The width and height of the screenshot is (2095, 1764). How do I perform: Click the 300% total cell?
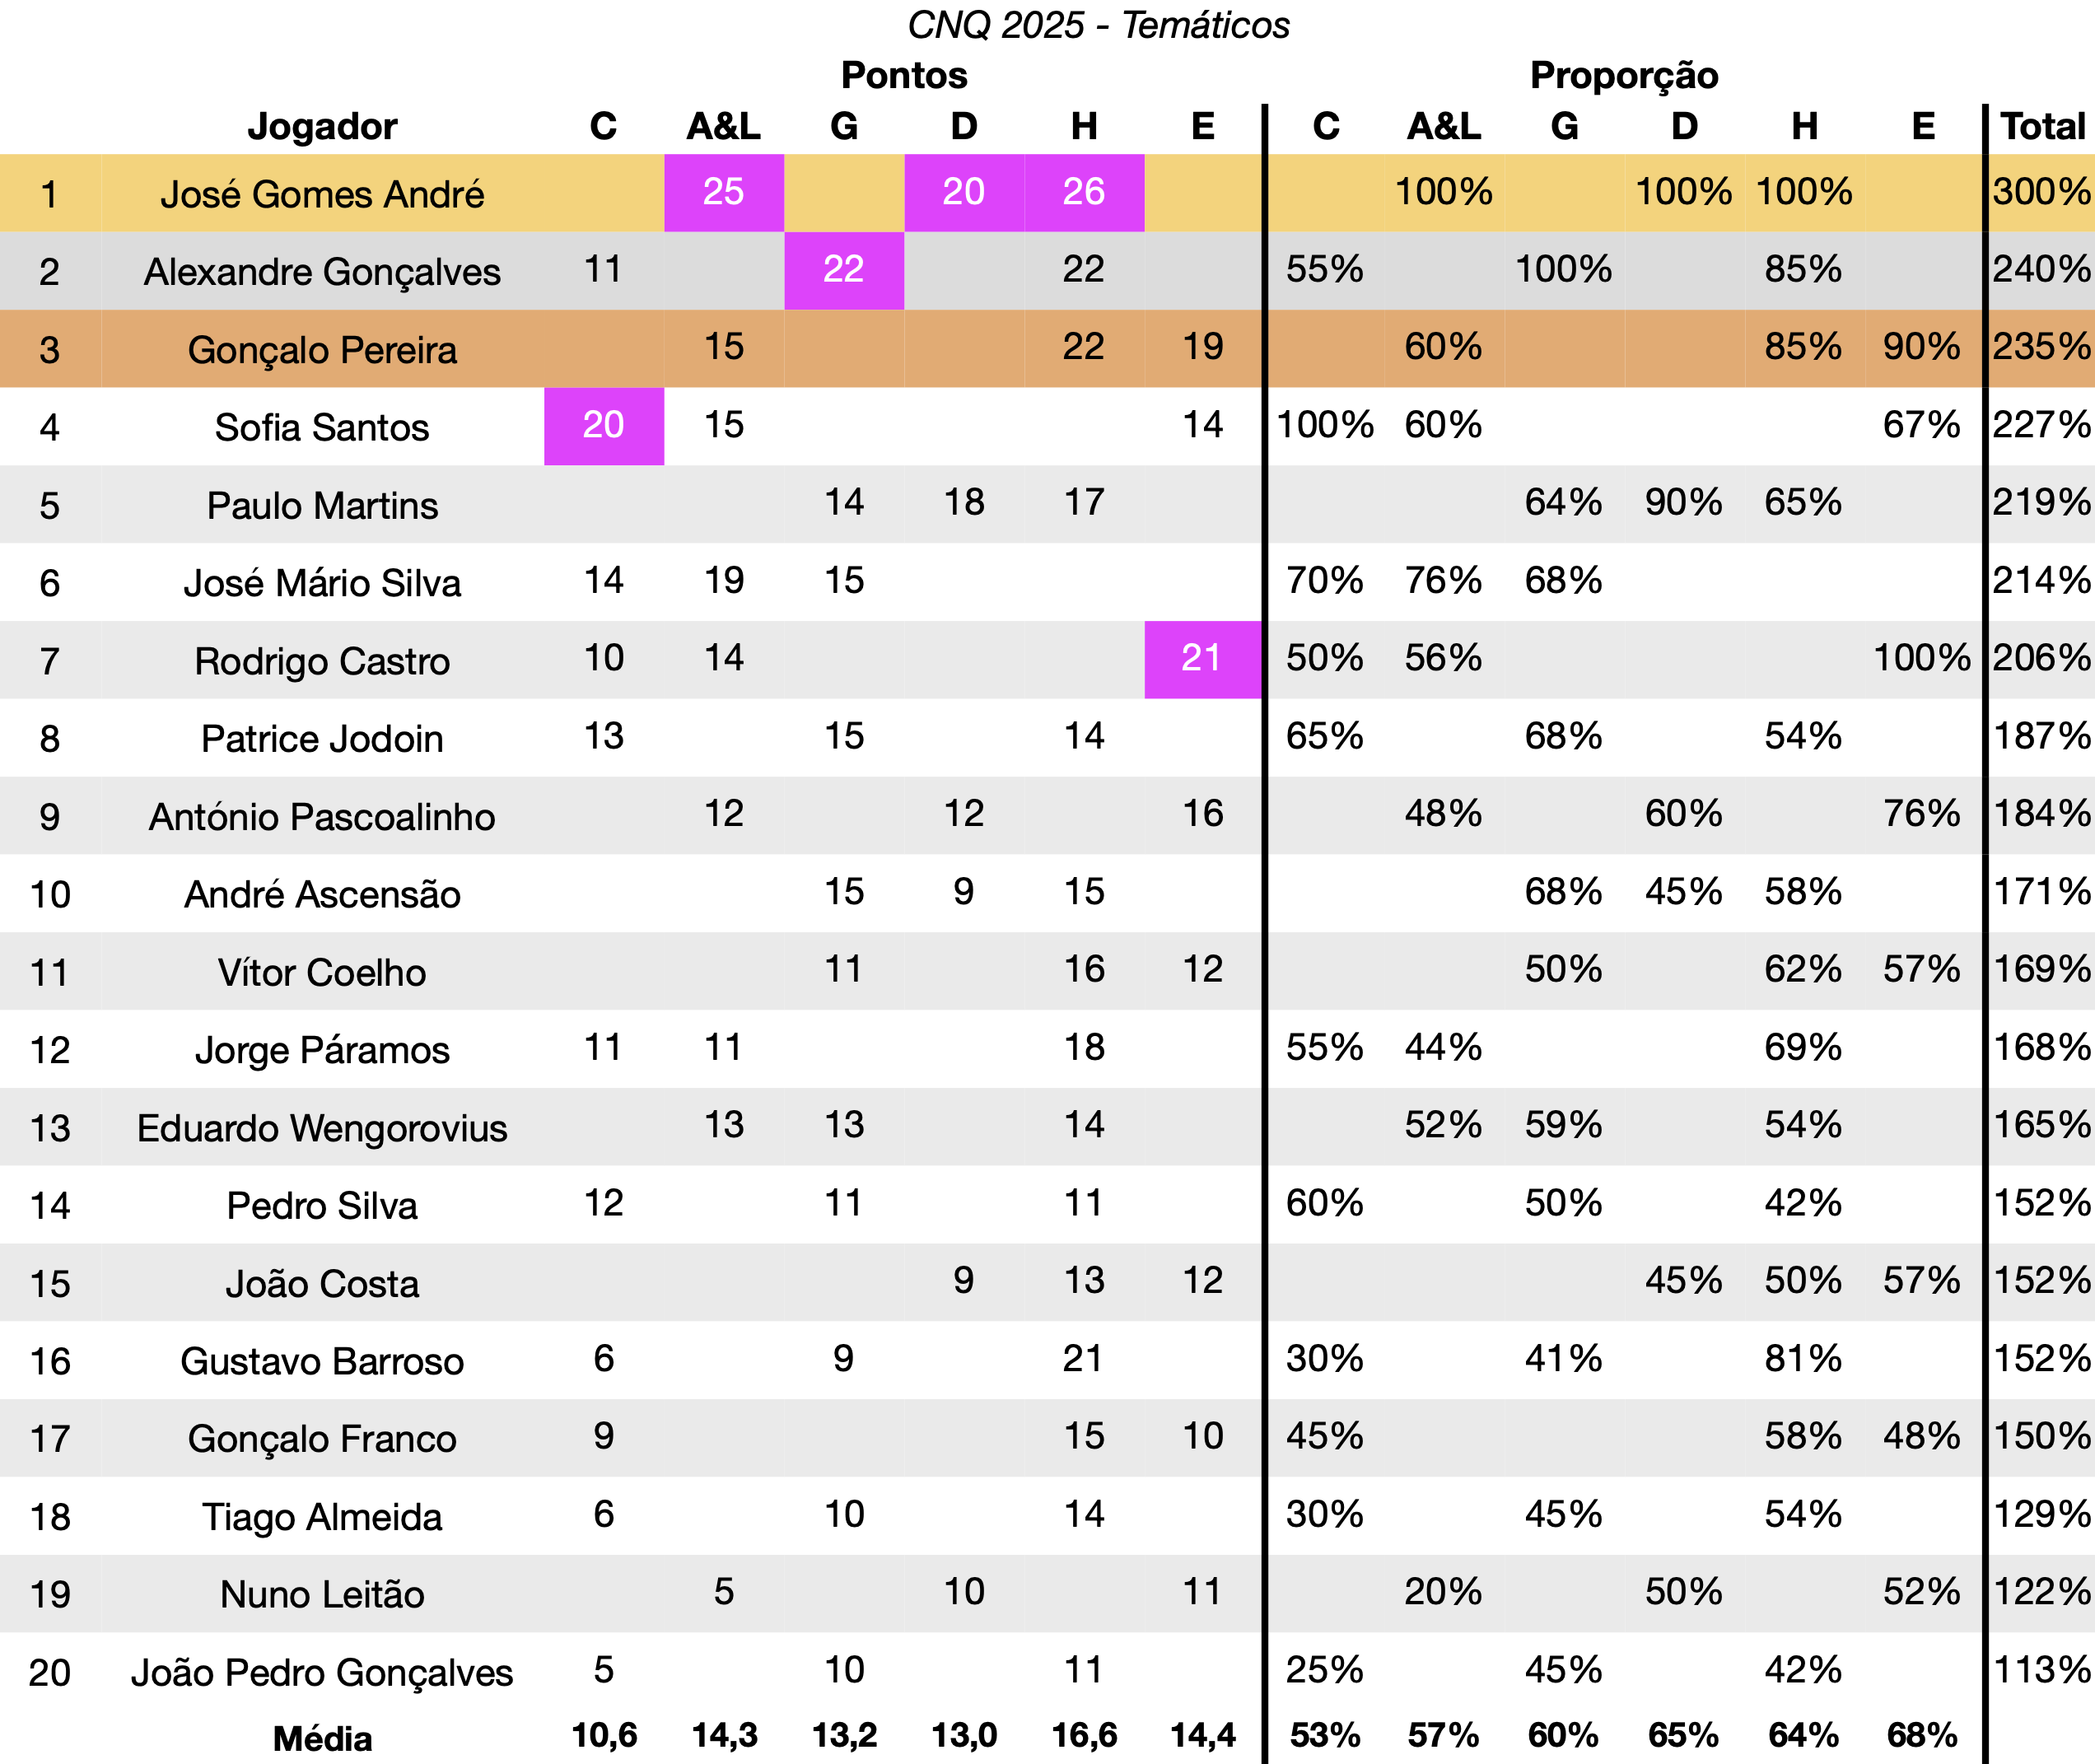tap(2041, 192)
